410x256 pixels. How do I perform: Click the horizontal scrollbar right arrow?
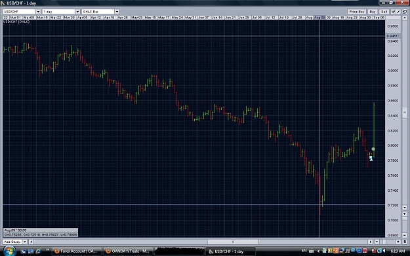(370, 242)
